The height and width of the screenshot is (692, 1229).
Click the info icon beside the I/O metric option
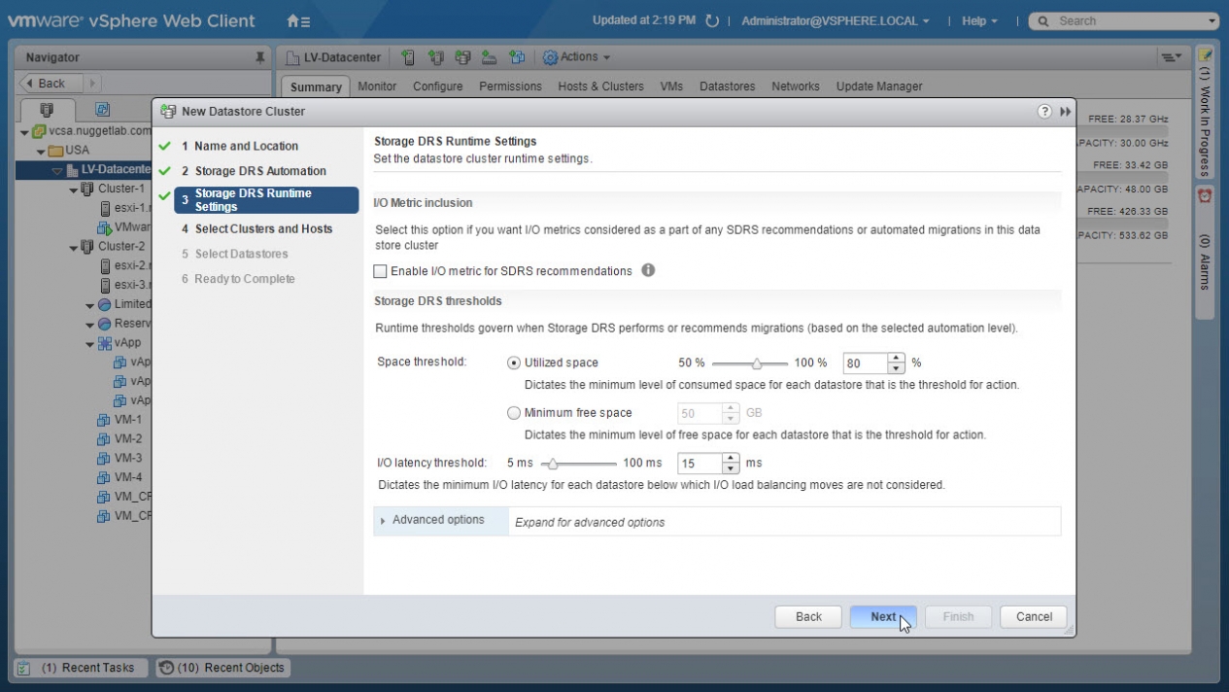pos(648,270)
